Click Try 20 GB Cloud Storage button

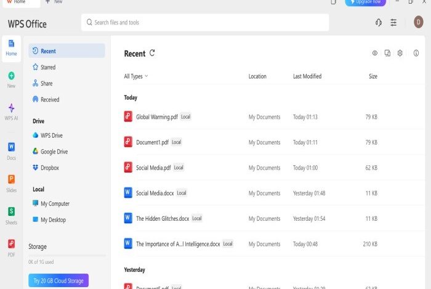coord(58,280)
